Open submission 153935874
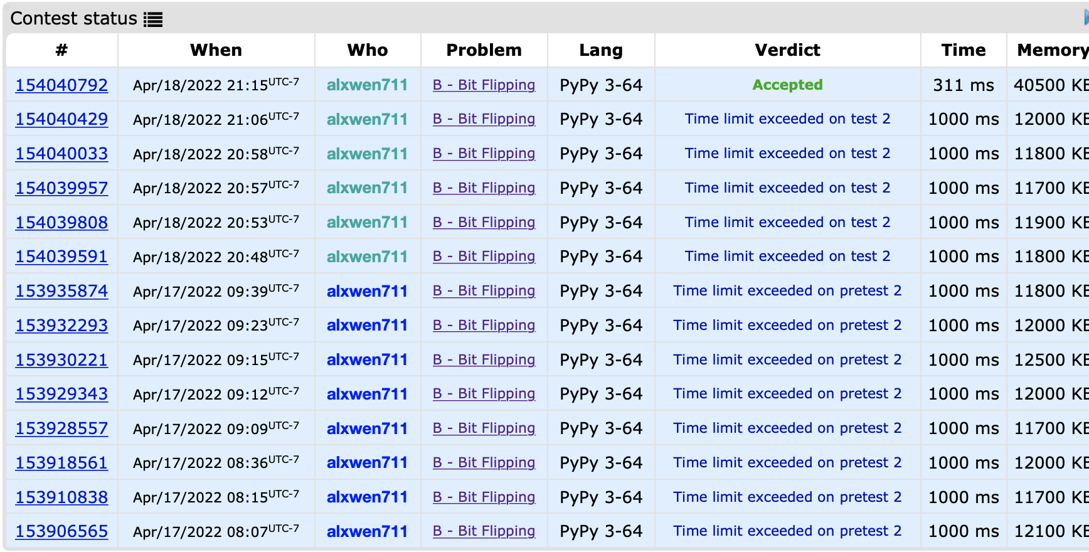The height and width of the screenshot is (552, 1089). click(61, 291)
